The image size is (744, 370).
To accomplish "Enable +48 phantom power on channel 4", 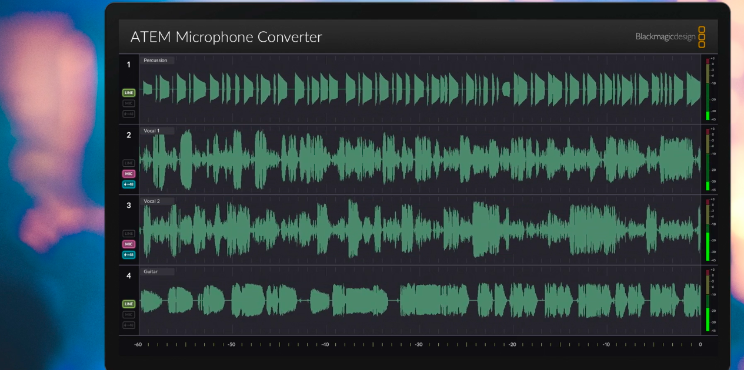I will [129, 325].
